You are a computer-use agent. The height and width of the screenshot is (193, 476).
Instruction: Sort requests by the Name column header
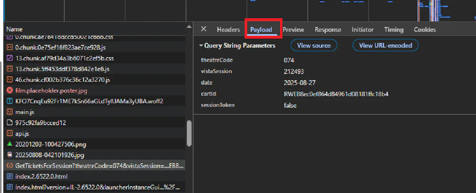pyautogui.click(x=14, y=29)
